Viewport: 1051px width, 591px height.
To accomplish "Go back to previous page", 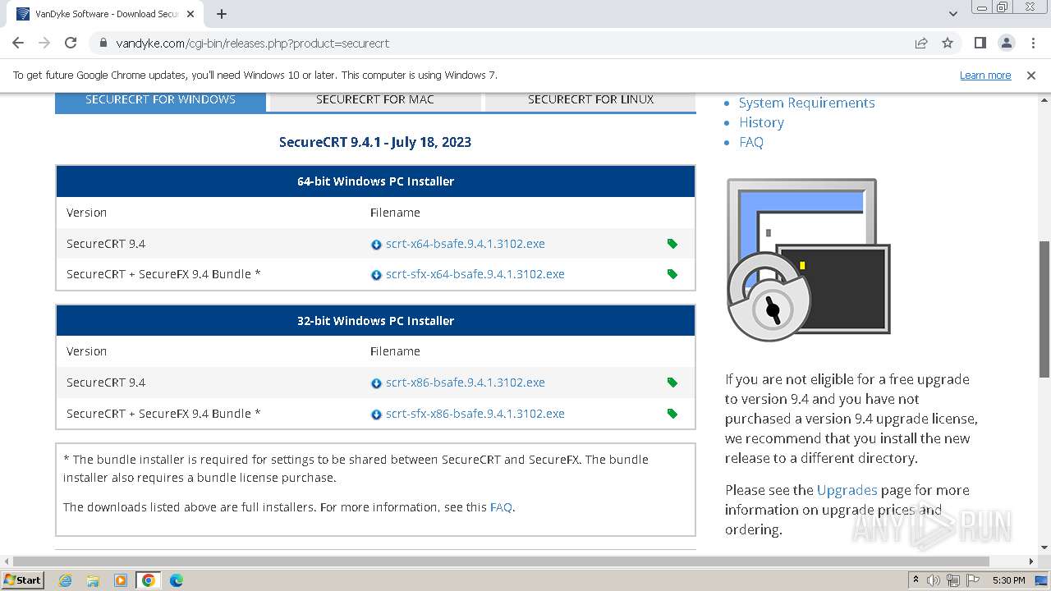I will pos(18,43).
